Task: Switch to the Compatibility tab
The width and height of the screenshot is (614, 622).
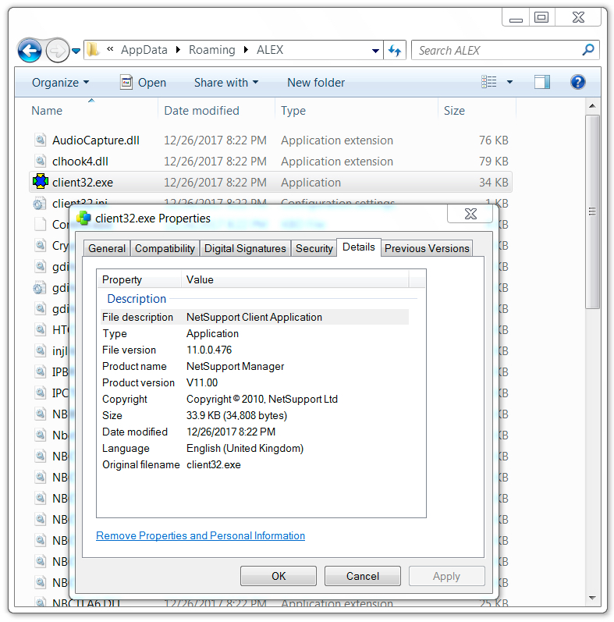Action: (x=165, y=248)
